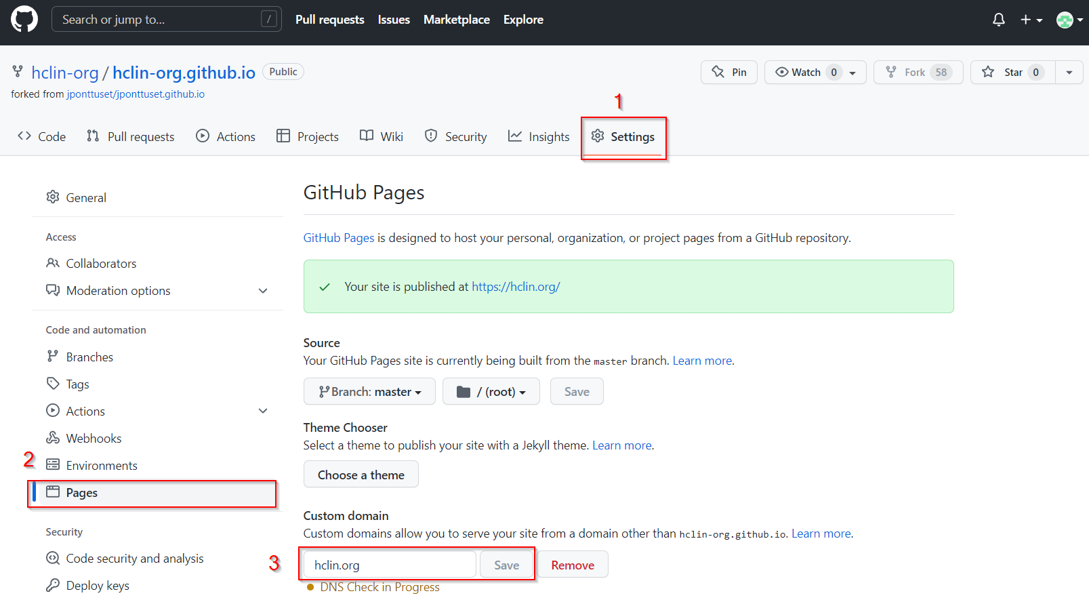Screen dimensions: 1089x602
Task: Go to the hclin-org owner page
Action: click(64, 73)
